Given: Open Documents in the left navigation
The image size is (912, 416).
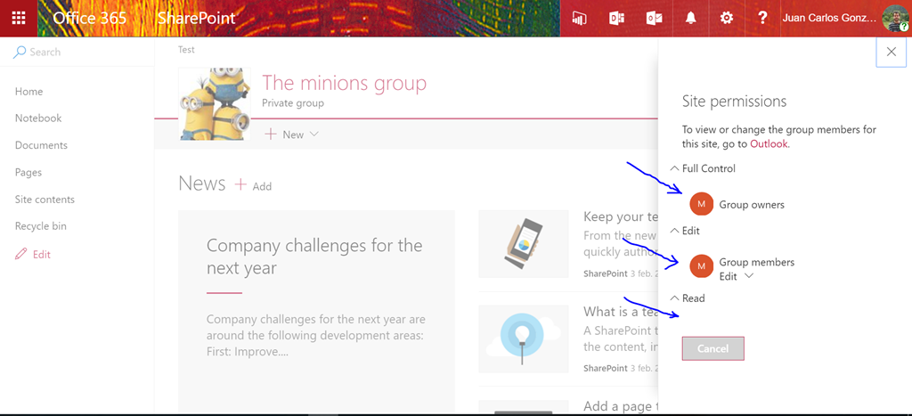Looking at the screenshot, I should pos(41,145).
